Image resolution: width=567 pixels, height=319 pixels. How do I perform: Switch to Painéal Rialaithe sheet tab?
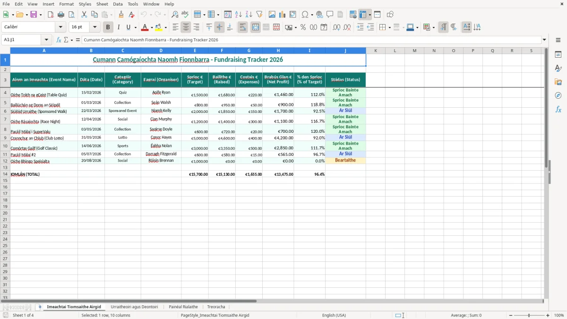[x=183, y=307]
